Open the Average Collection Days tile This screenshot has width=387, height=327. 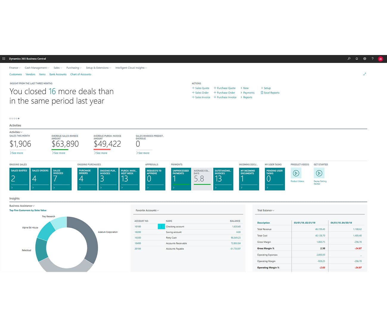[202, 179]
